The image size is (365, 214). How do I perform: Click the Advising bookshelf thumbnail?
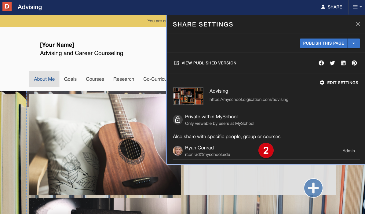tap(188, 96)
